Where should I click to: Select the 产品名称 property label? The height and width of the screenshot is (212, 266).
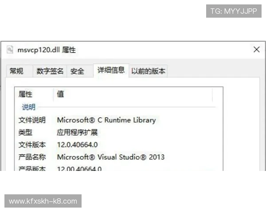(x=32, y=157)
